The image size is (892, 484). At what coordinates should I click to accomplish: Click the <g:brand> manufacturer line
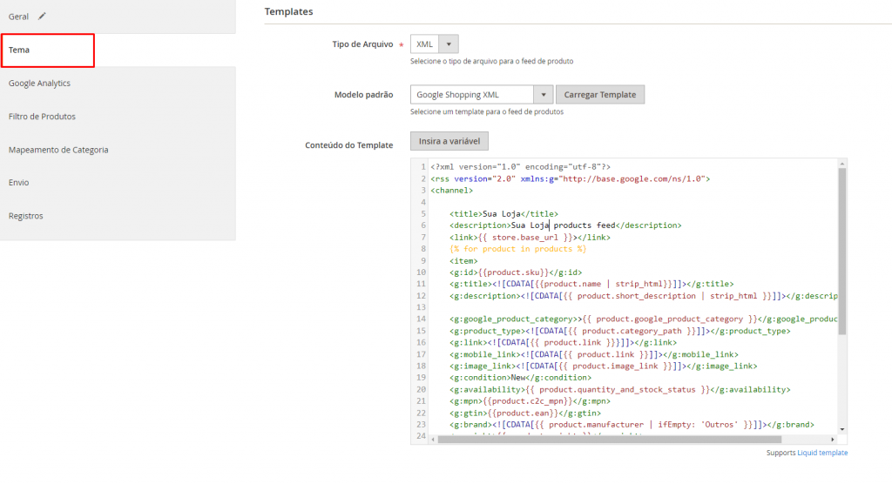click(x=632, y=424)
